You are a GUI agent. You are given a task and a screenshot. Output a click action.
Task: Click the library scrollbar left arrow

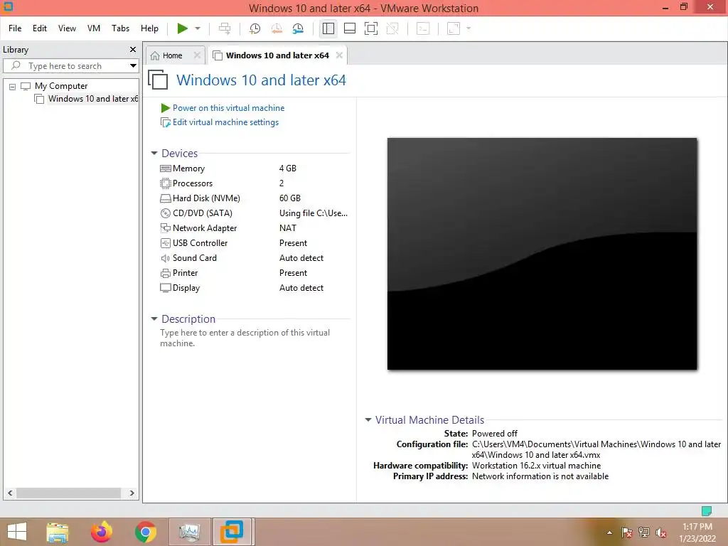pos(10,493)
